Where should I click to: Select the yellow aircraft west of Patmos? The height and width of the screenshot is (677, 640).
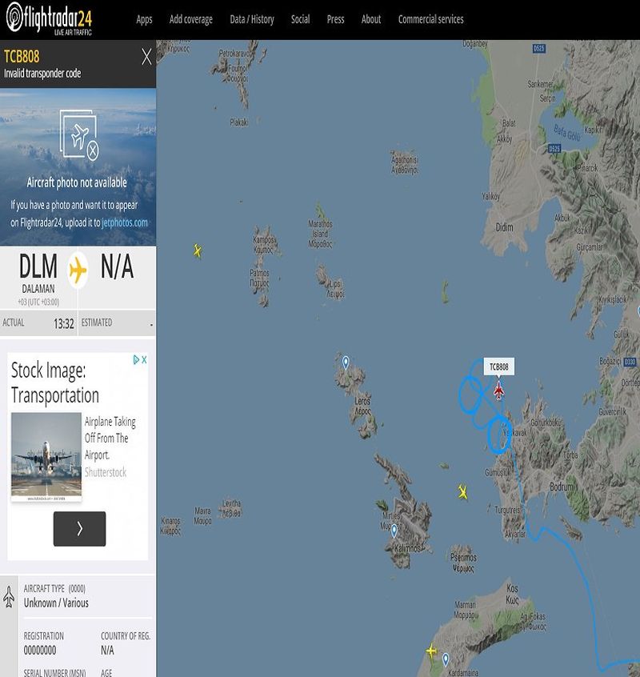[198, 250]
